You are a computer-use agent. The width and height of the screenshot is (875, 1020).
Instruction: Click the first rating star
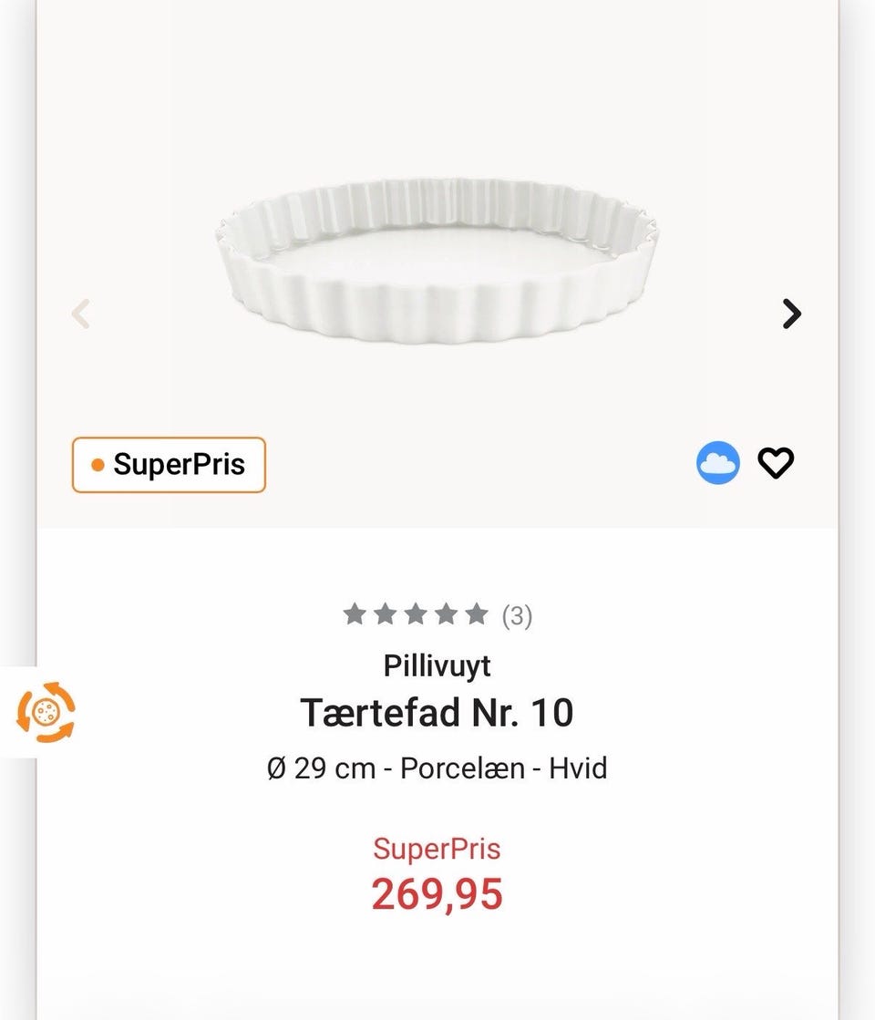point(355,613)
